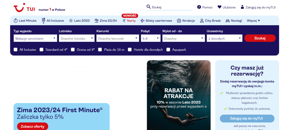Toggle Plaża do 50 m checkbox

click(100, 50)
